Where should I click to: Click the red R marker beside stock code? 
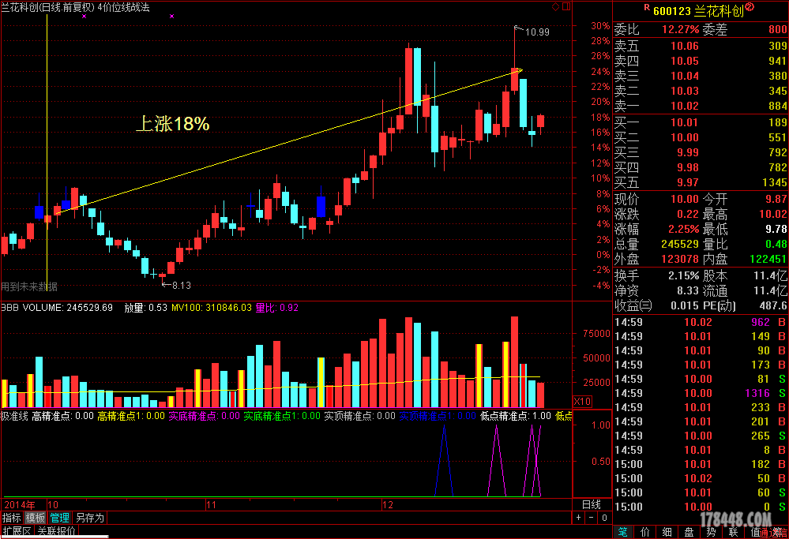point(647,8)
